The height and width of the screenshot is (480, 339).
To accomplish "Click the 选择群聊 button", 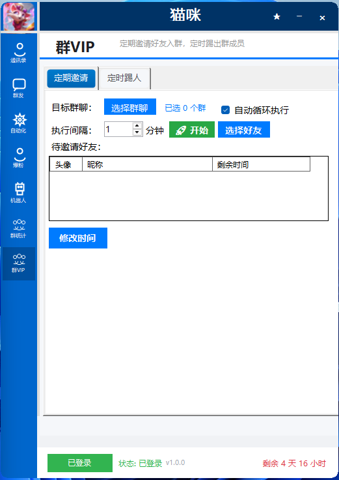I will point(129,107).
